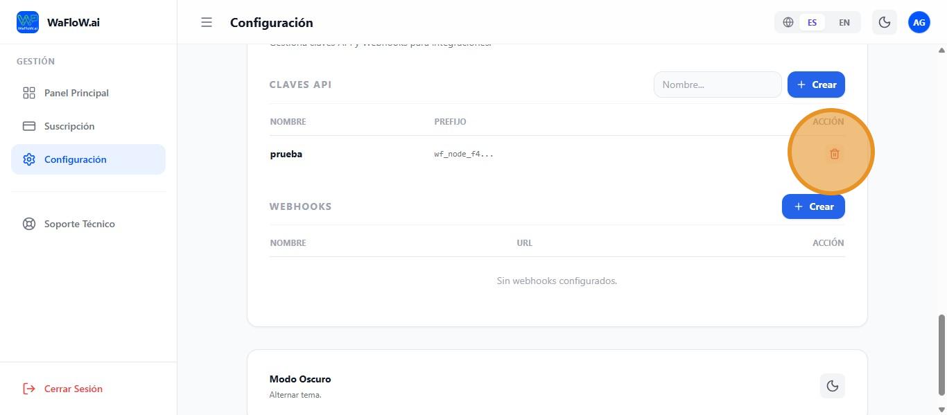Click the wf_node_f4 key prefix

[464, 154]
